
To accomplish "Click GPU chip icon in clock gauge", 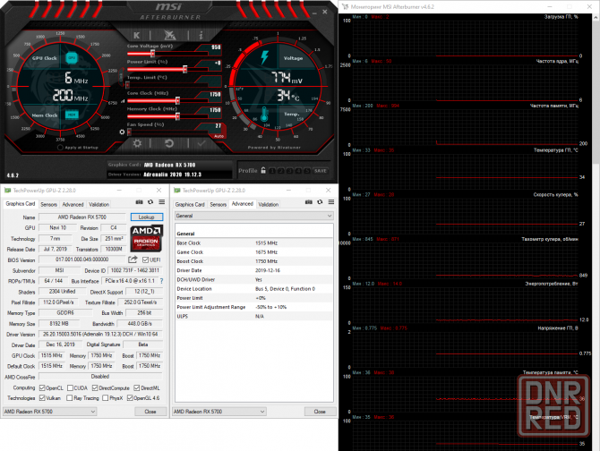I will click(72, 58).
